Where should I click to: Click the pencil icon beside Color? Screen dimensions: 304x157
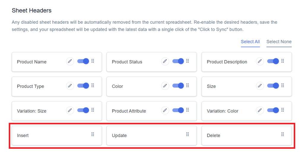tap(165, 86)
